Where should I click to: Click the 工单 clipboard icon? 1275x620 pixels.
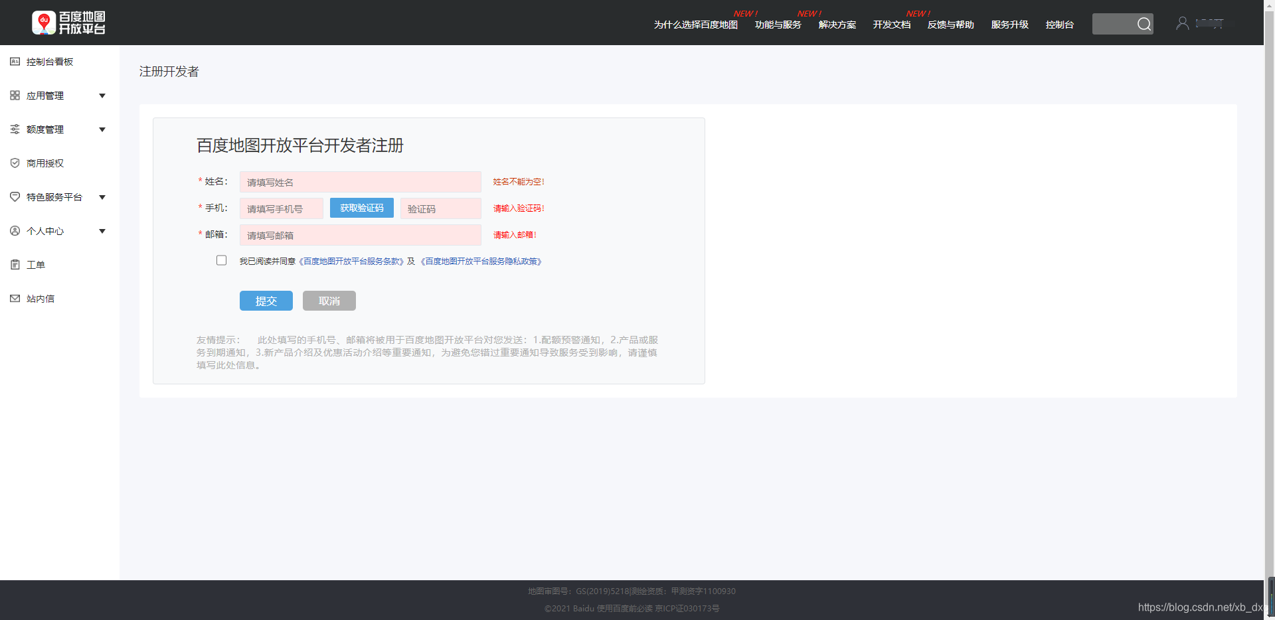point(15,265)
